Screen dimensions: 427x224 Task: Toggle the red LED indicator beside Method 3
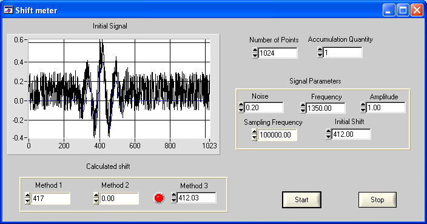159,198
